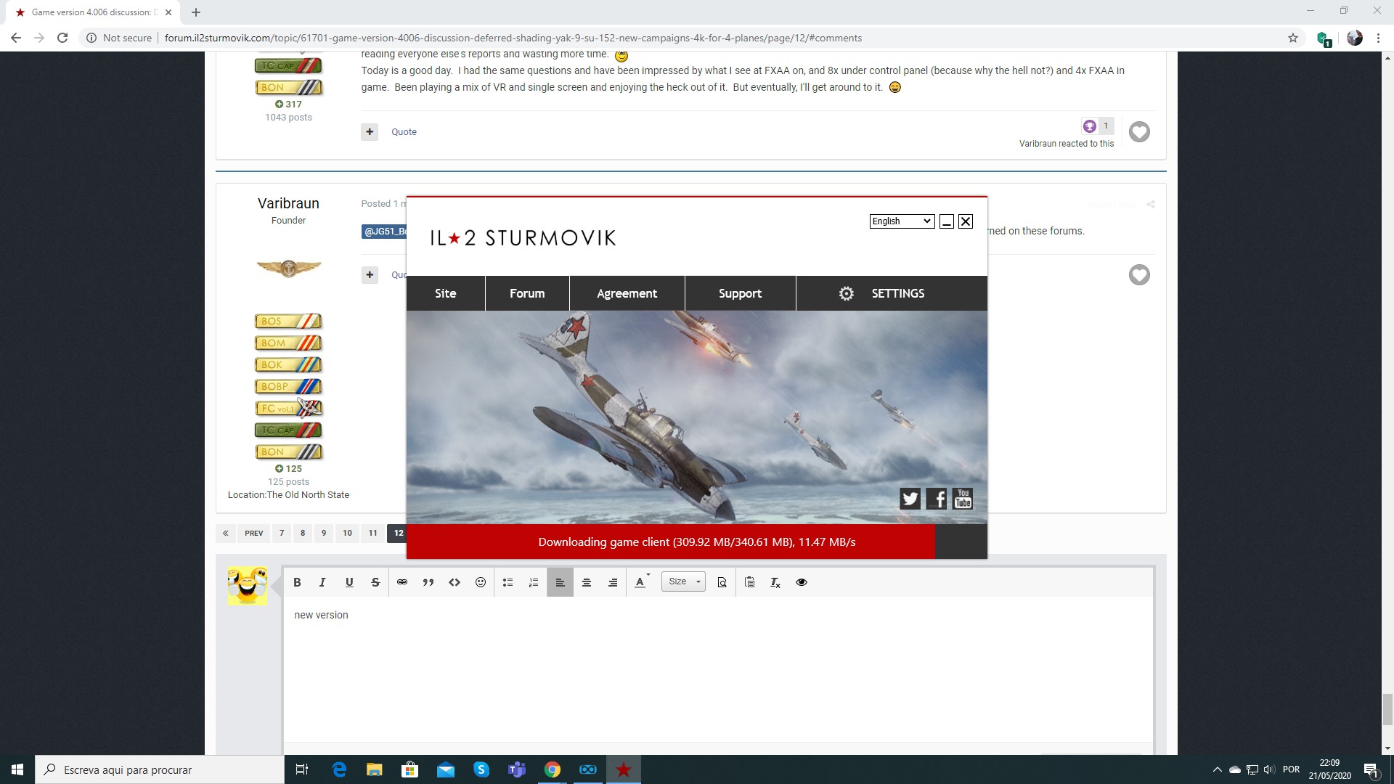
Task: Click the reply text area
Action: [717, 668]
